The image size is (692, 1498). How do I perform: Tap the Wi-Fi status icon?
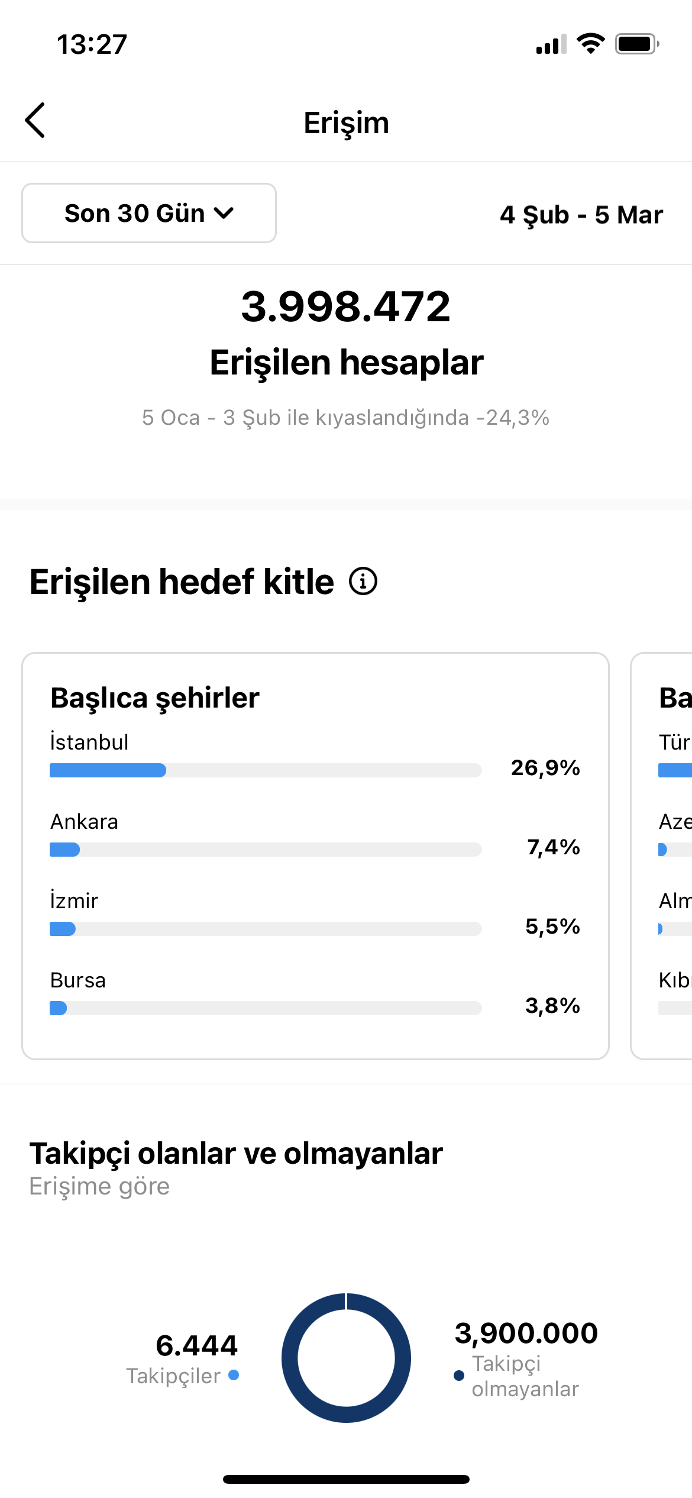(x=590, y=44)
